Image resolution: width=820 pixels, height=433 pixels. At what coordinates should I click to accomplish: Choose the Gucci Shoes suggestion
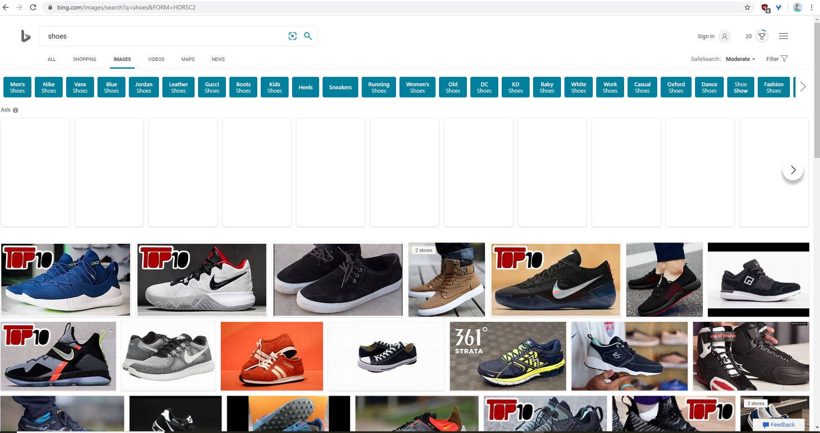212,87
